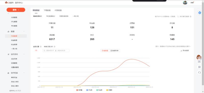Click the 点赞数 value 151
The width and height of the screenshot is (204, 93).
[132, 27]
